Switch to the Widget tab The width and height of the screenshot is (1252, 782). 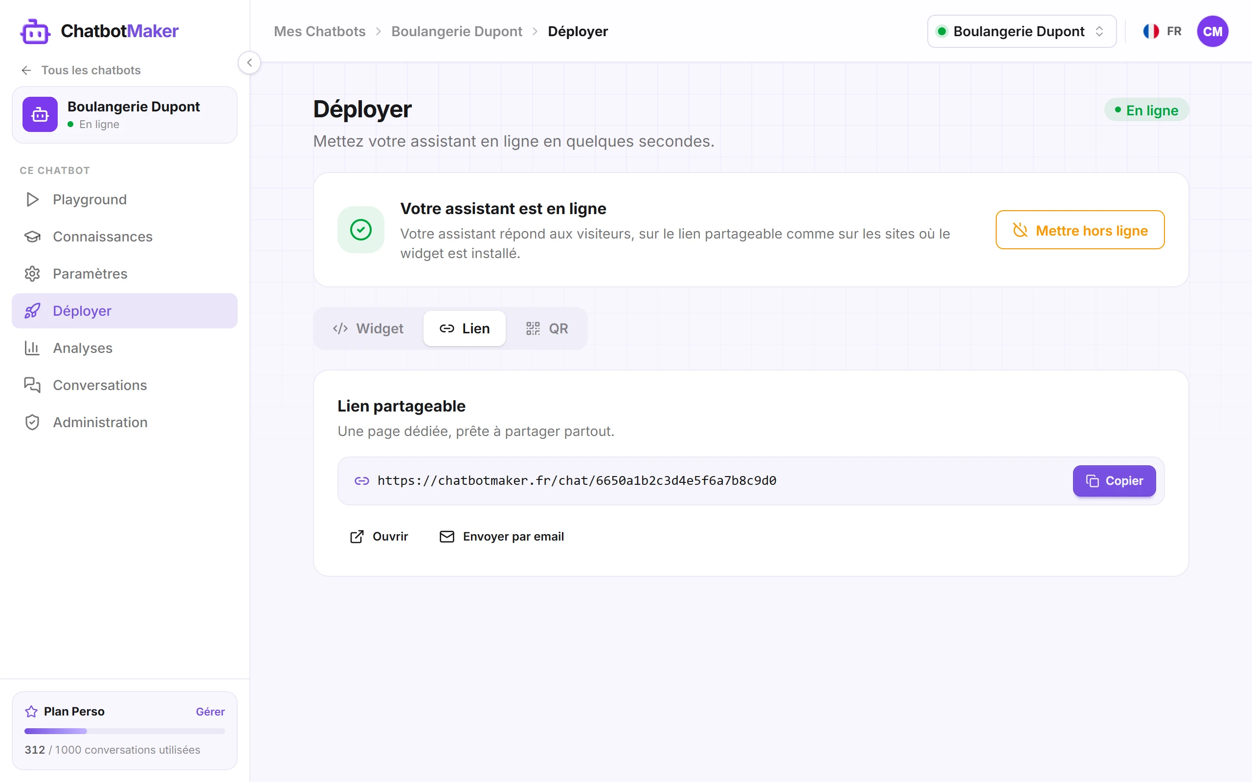(x=368, y=328)
